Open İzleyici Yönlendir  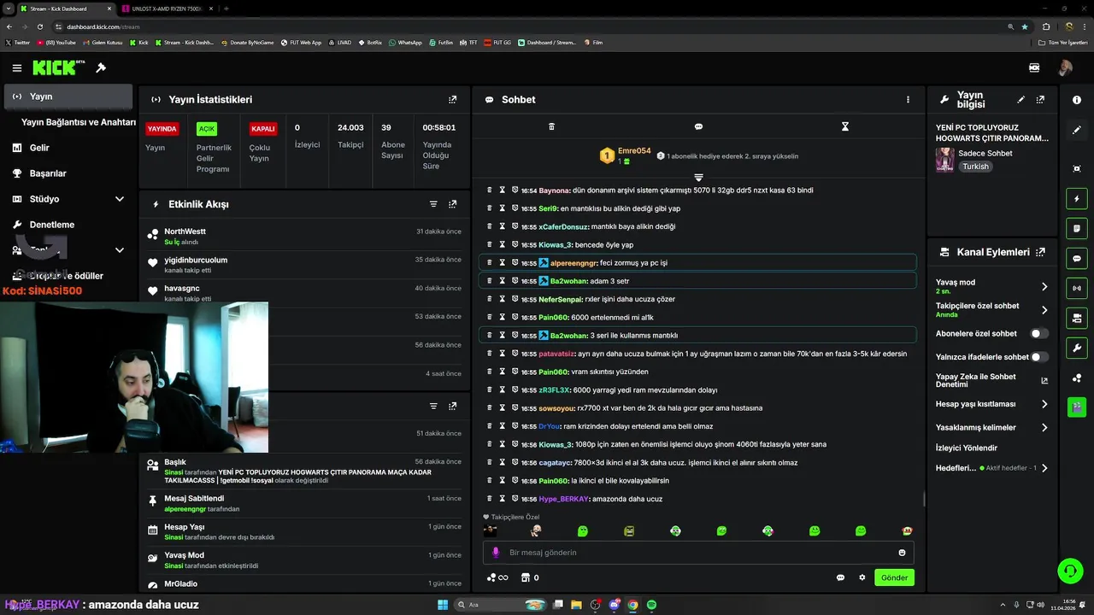[x=967, y=448]
